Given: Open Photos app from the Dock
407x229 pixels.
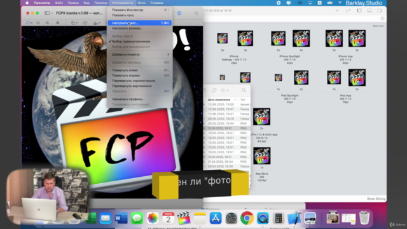Looking at the screenshot, I should click(x=153, y=218).
